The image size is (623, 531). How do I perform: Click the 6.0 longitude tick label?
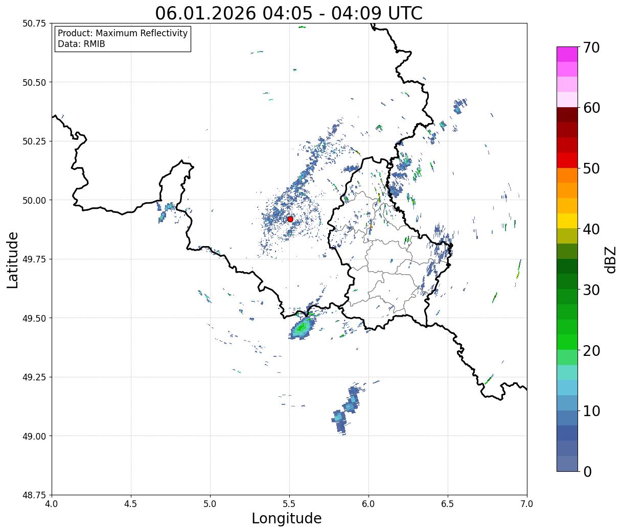368,504
